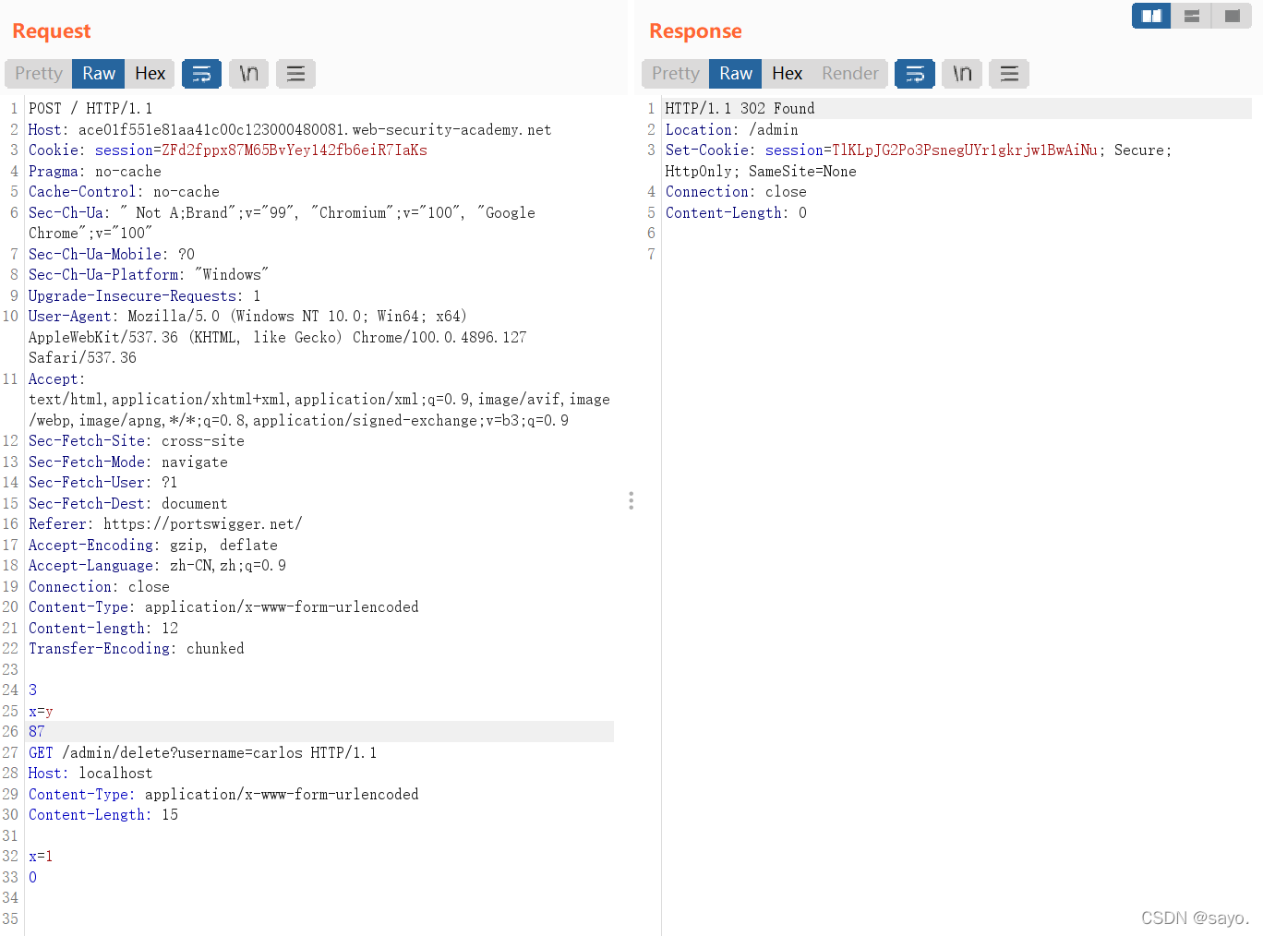Select the Raw tab in Response panel

click(736, 74)
